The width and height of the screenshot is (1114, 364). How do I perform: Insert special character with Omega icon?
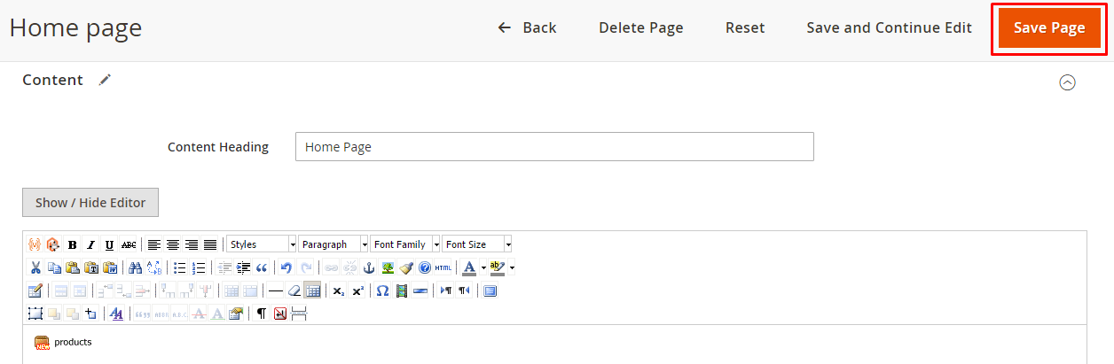coord(382,290)
